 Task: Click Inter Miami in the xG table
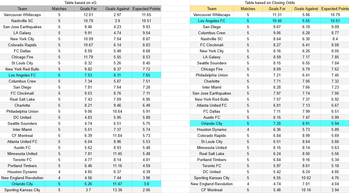click(x=22, y=129)
